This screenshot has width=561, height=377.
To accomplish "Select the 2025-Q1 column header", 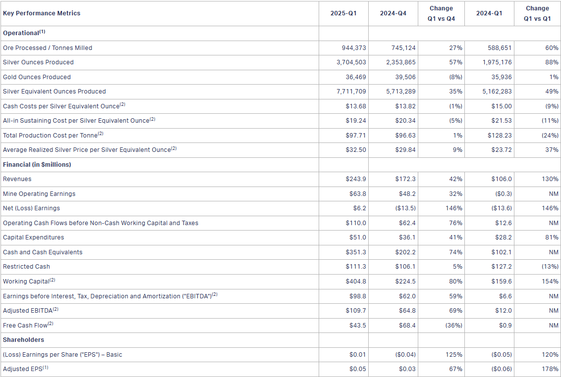I will point(343,13).
